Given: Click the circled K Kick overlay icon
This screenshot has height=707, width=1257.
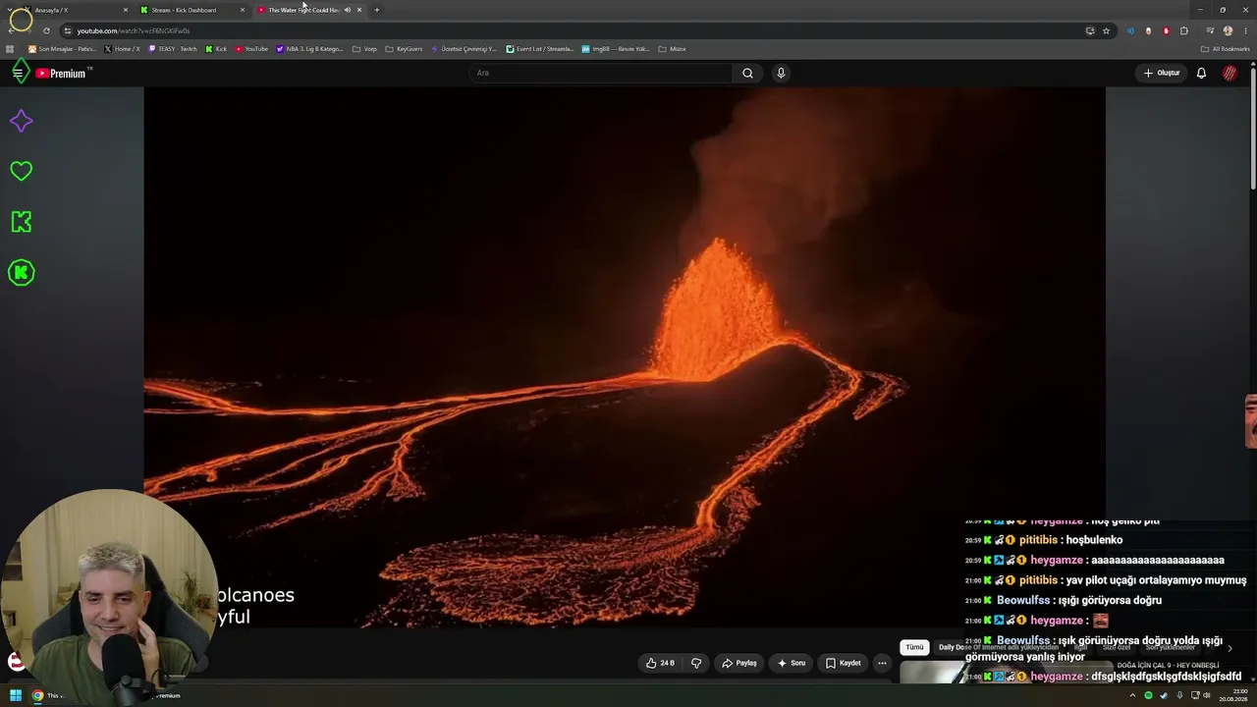Looking at the screenshot, I should [x=21, y=273].
